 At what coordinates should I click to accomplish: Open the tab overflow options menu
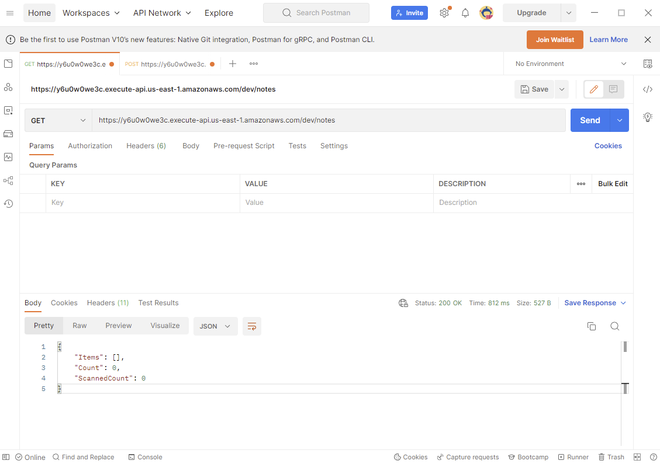(253, 64)
